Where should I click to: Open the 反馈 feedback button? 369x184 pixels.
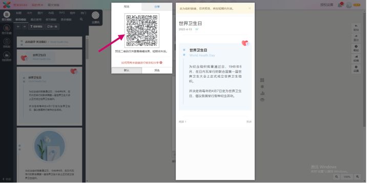(356, 59)
